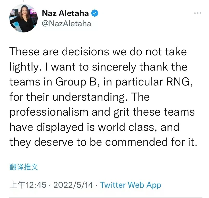This screenshot has width=209, height=198.
Task: Open the Twitter Web App source link
Action: 130,185
